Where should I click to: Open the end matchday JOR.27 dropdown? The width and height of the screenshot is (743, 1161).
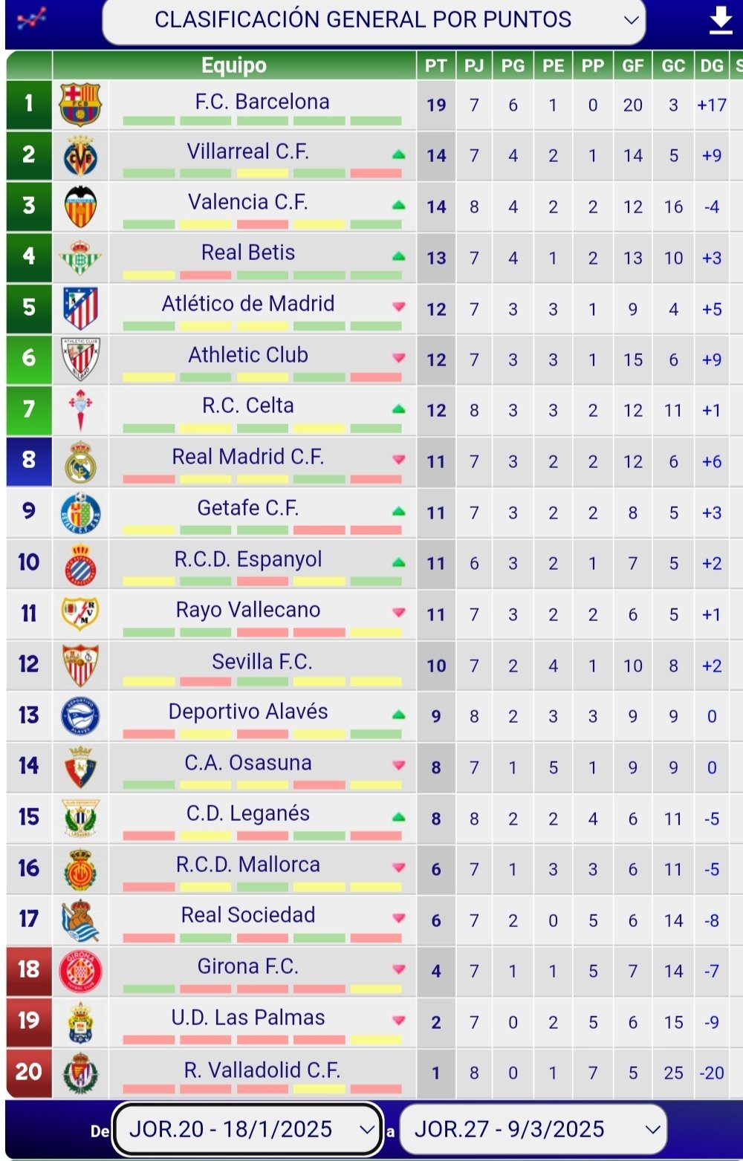click(533, 1129)
